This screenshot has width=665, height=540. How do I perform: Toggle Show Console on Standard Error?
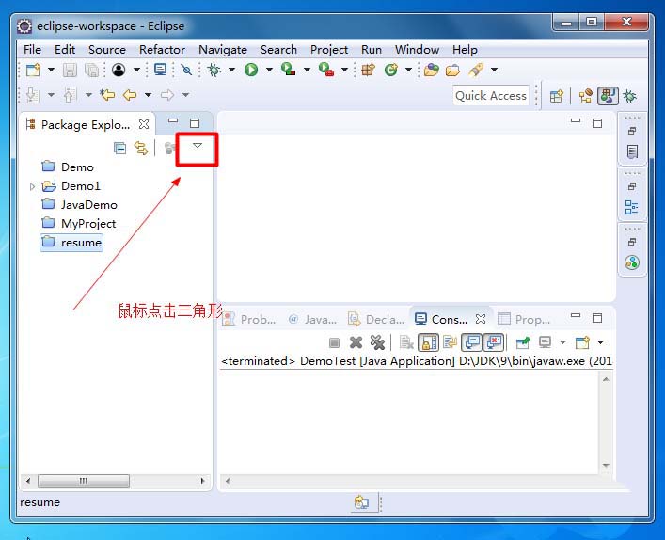click(x=493, y=342)
